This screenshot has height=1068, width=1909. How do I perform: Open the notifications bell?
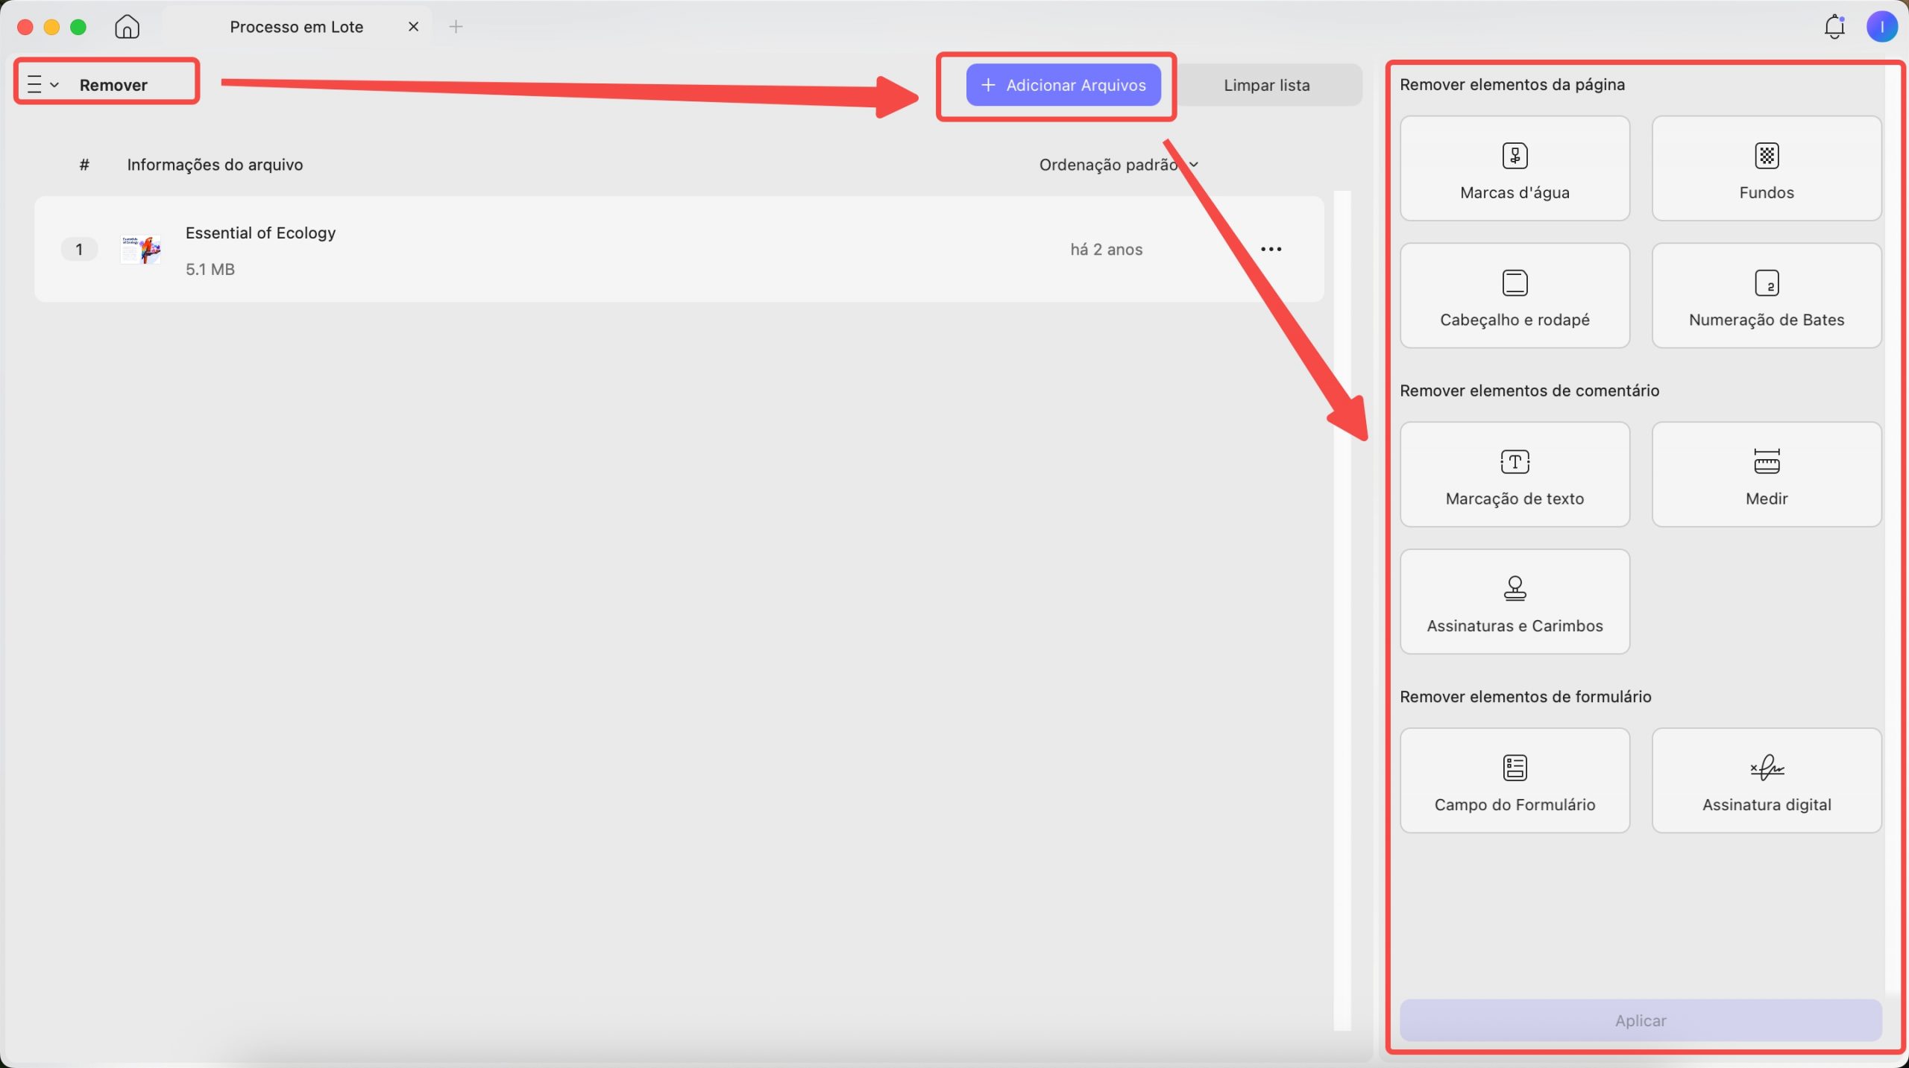(x=1834, y=27)
